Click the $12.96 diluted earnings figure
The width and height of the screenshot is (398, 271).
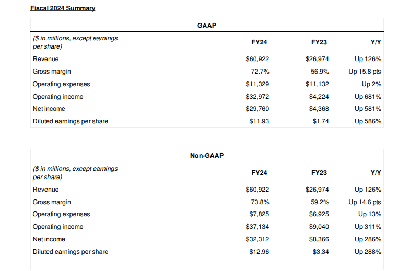259,252
